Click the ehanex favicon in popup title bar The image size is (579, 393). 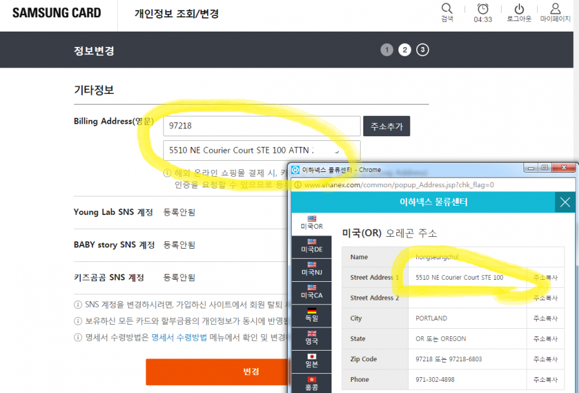coord(295,170)
